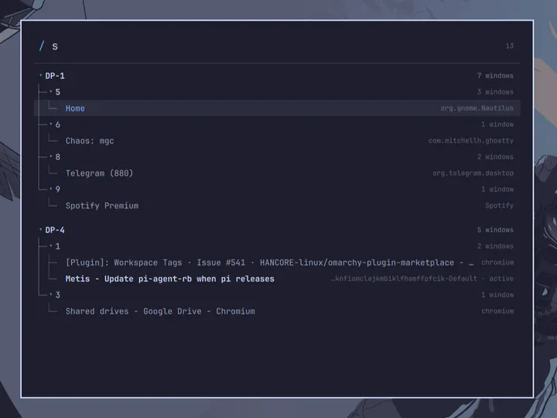
Task: Click the '3 windows' count for workspace 5
Action: point(495,91)
